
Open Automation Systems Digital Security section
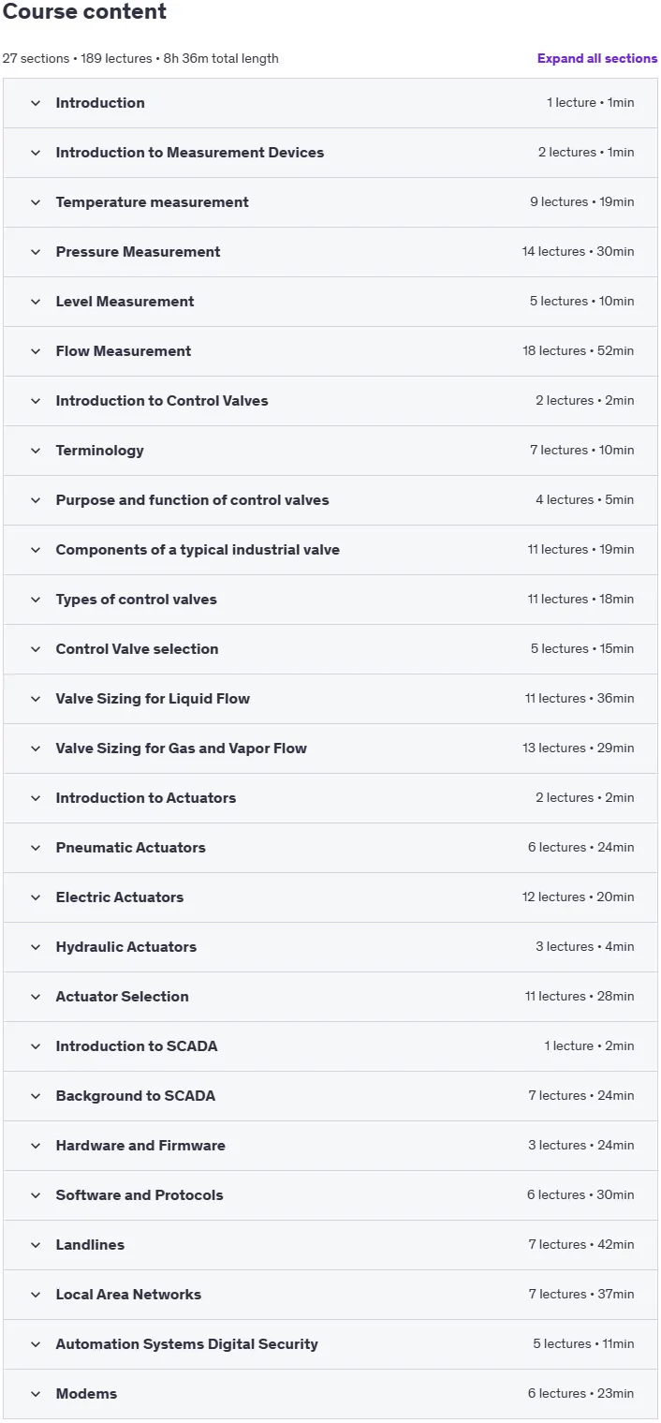click(330, 1344)
